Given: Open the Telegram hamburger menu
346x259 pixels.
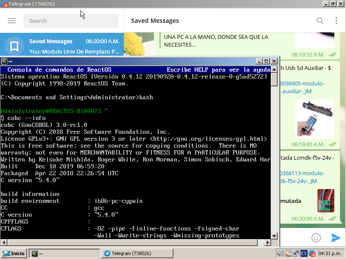Looking at the screenshot, I should [x=12, y=21].
